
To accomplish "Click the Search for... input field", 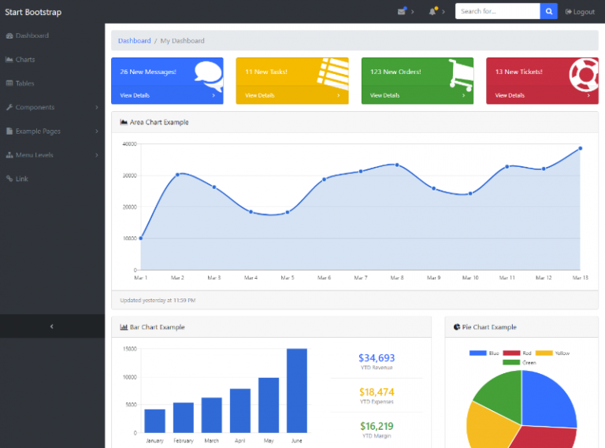I will tap(497, 12).
